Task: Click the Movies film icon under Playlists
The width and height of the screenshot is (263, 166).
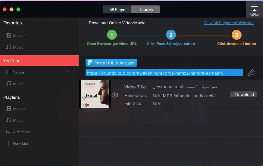Action: pos(9,109)
